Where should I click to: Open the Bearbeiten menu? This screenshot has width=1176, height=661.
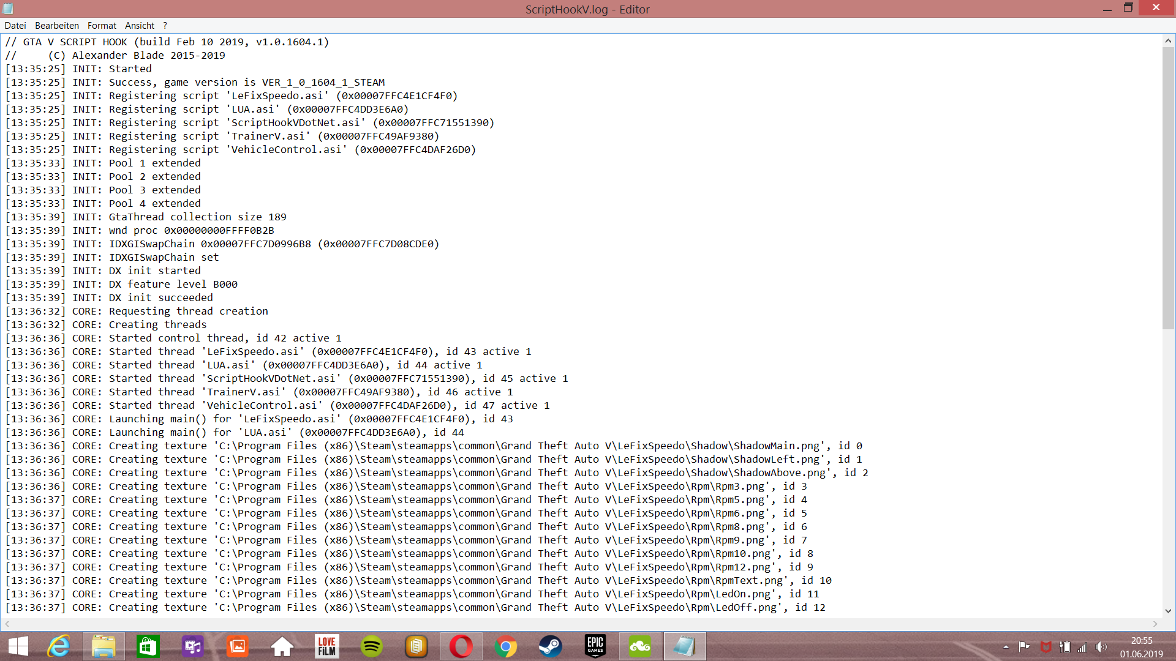[57, 26]
